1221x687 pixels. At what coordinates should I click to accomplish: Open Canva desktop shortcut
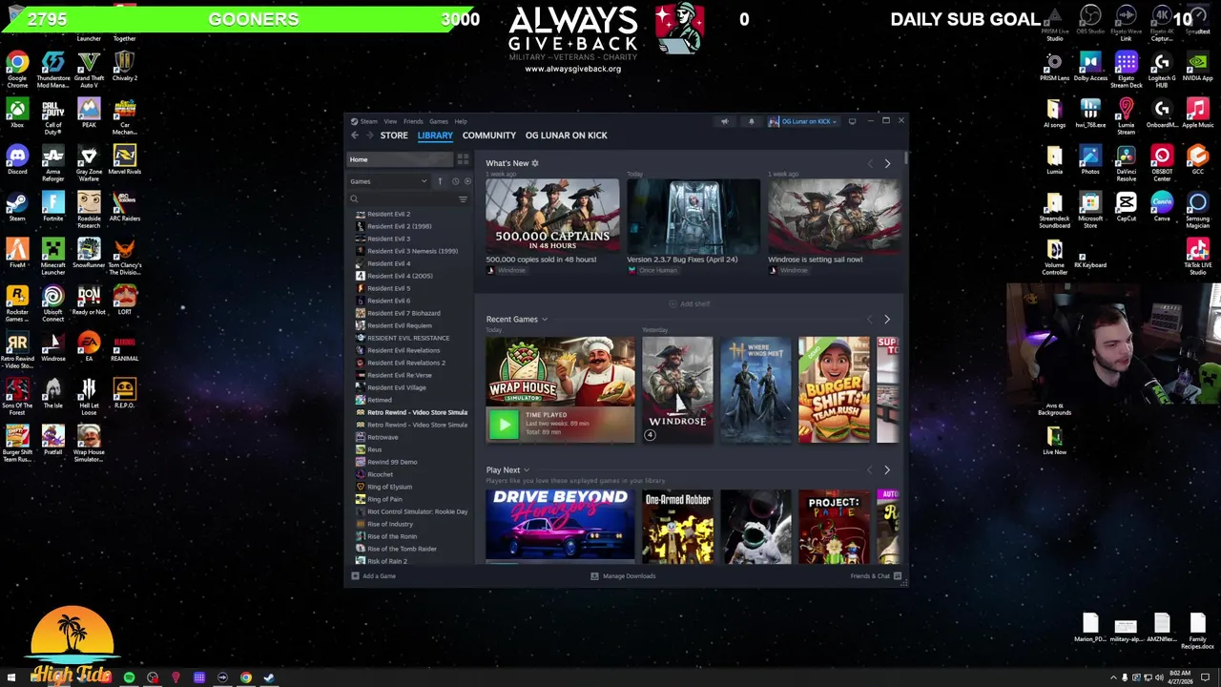coord(1162,207)
